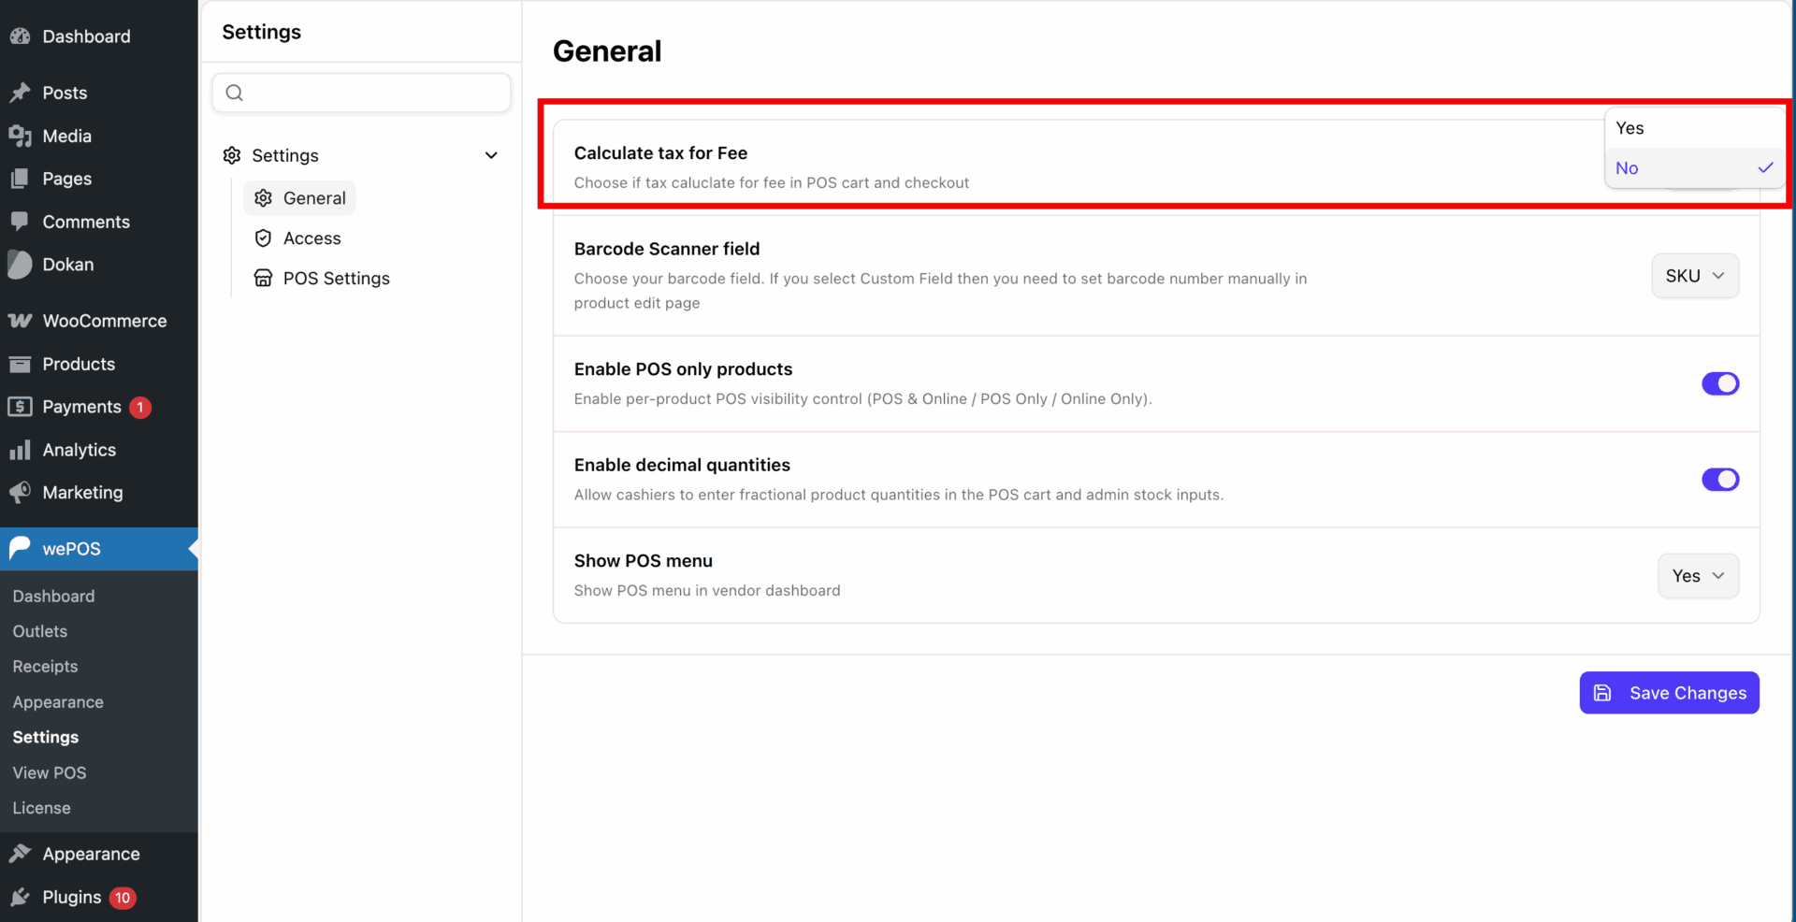This screenshot has width=1796, height=922.
Task: Click the POS Settings store icon
Action: [x=264, y=278]
